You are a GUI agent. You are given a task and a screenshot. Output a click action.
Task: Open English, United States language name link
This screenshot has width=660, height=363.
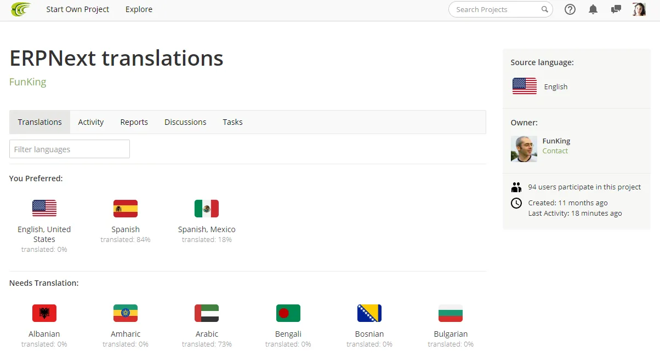coord(44,234)
